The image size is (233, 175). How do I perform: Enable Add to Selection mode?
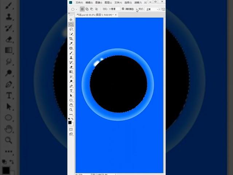pyautogui.click(x=87, y=9)
